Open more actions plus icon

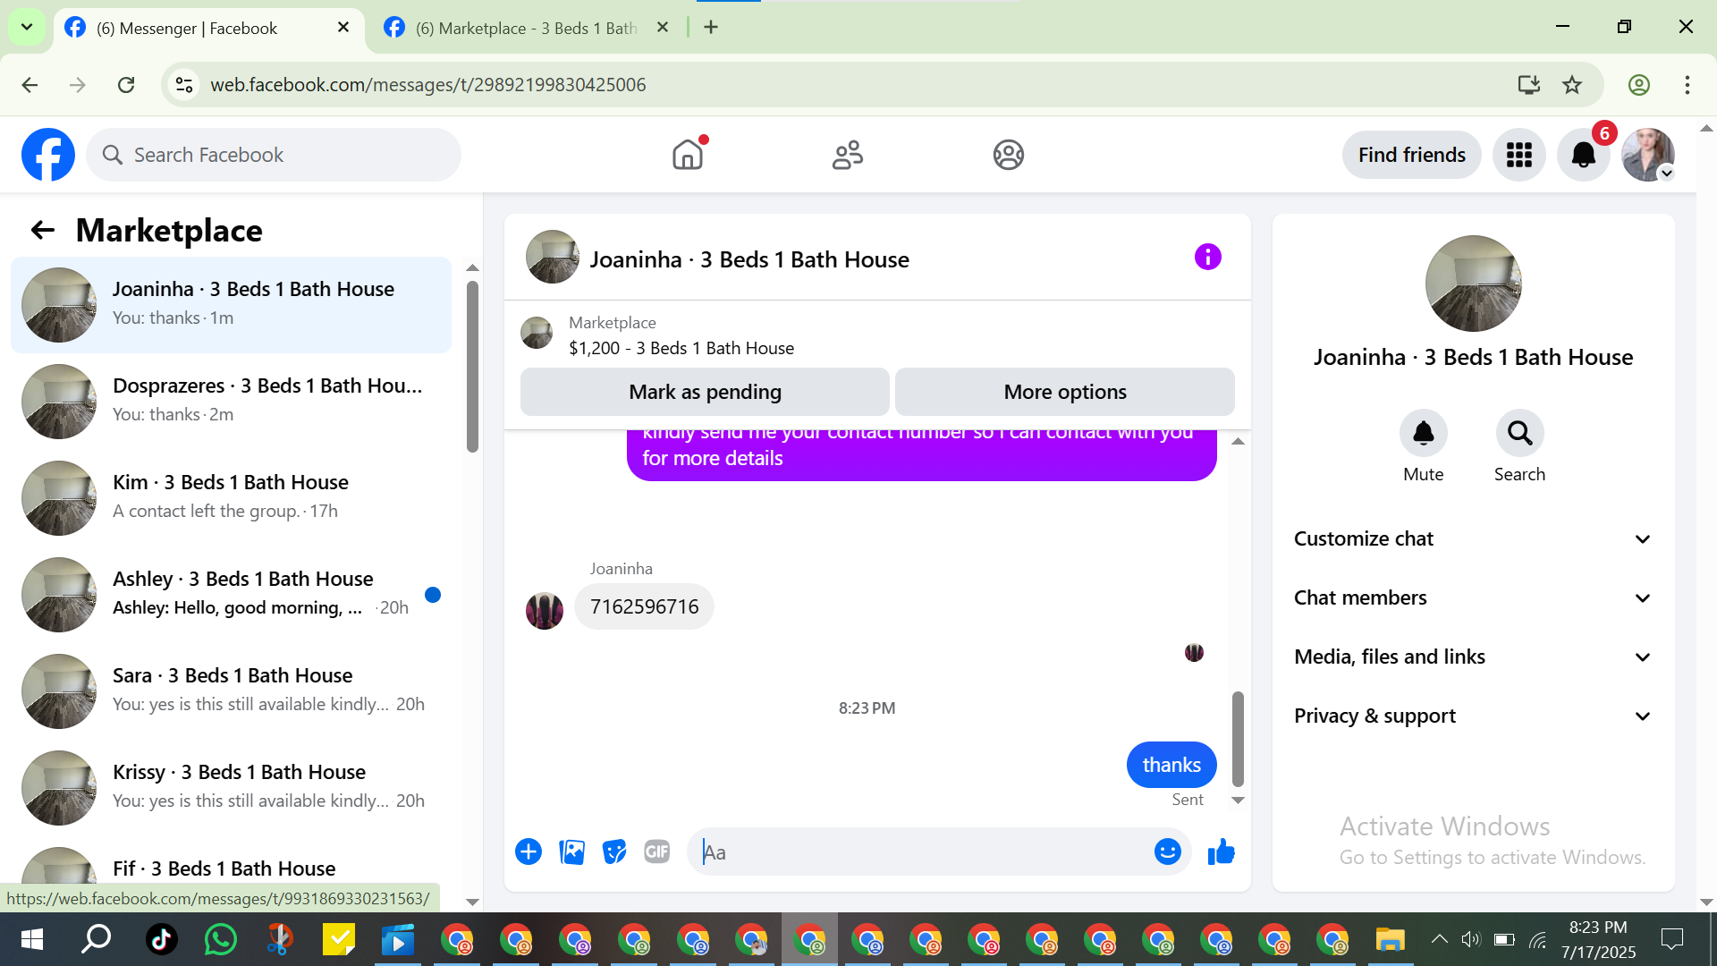coord(529,852)
